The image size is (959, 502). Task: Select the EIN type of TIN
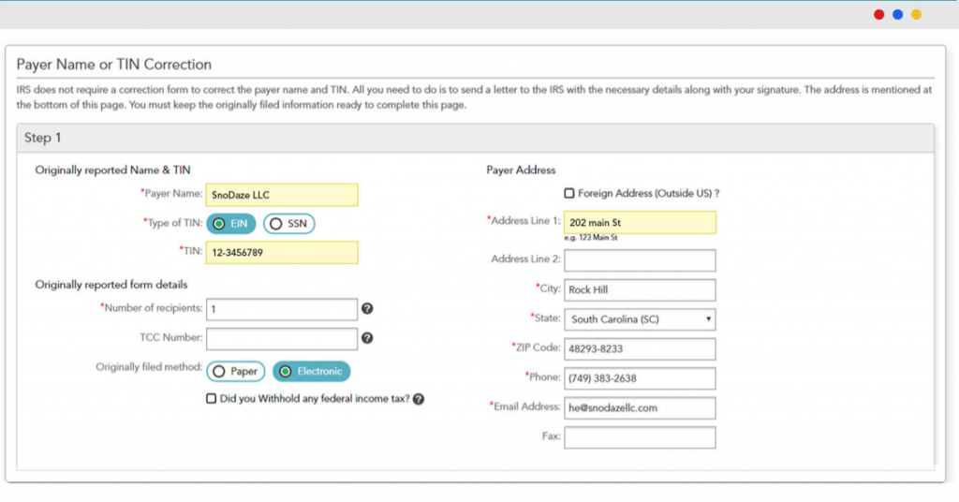click(230, 224)
